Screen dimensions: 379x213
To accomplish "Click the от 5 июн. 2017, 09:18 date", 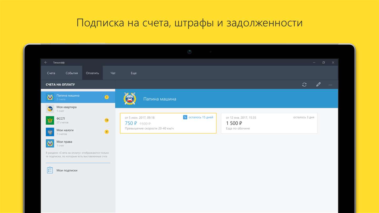I will coord(139,118).
